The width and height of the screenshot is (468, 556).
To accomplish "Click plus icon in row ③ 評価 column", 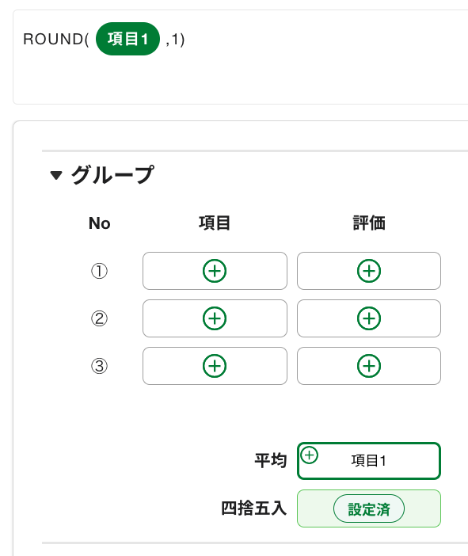I will tap(369, 366).
